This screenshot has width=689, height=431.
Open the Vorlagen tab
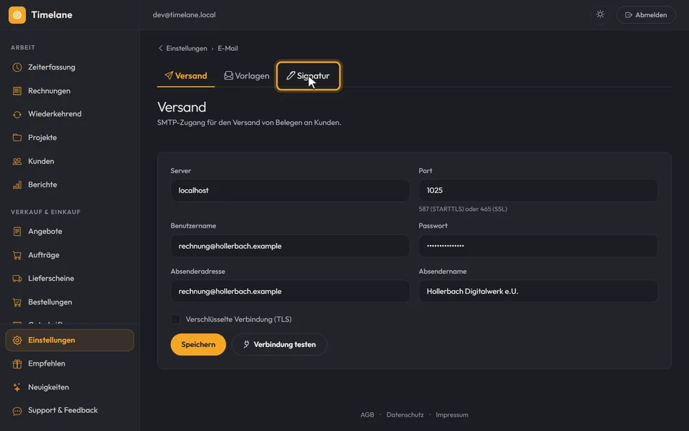pos(246,75)
